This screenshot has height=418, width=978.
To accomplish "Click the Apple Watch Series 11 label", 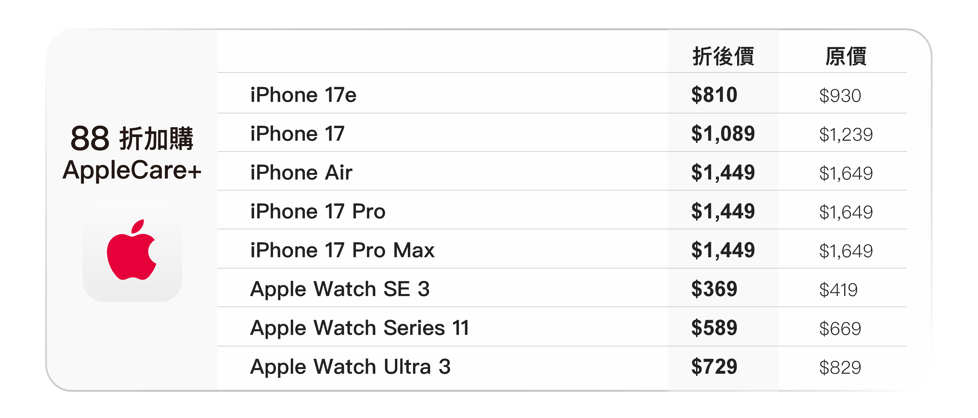I will pos(359,328).
